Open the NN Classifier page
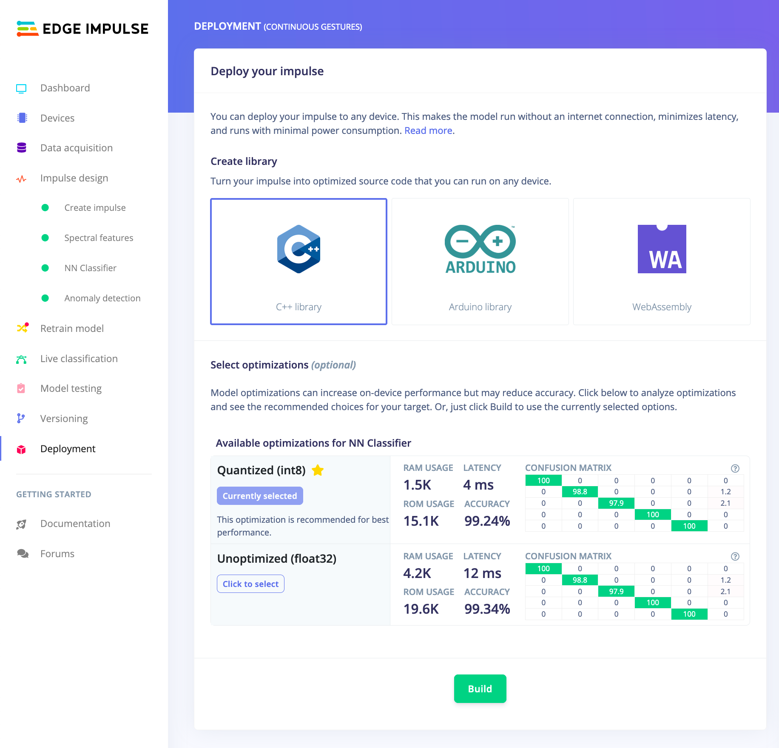 [90, 268]
